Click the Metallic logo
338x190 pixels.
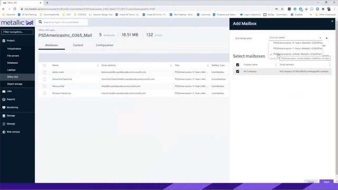coord(17,23)
